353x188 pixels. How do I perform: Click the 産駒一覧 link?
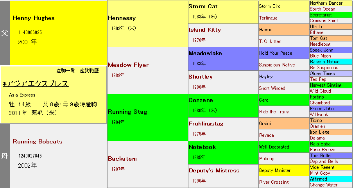point(66,71)
